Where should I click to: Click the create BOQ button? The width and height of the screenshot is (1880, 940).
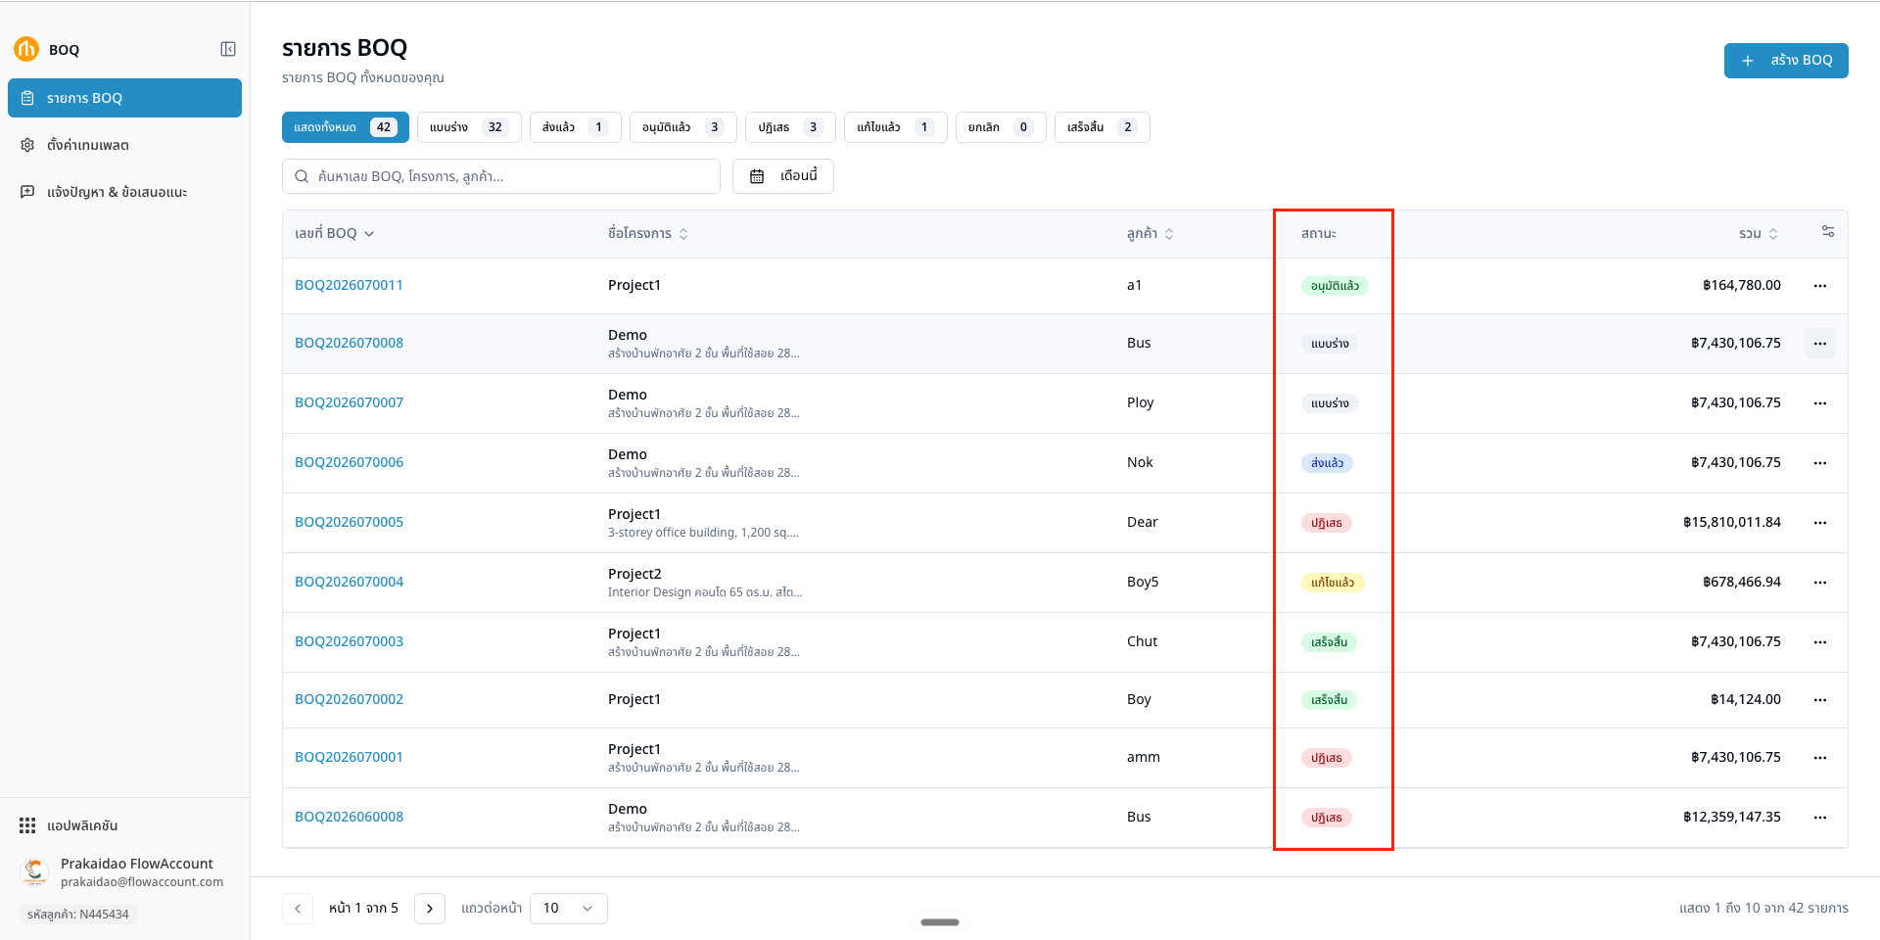click(x=1786, y=61)
